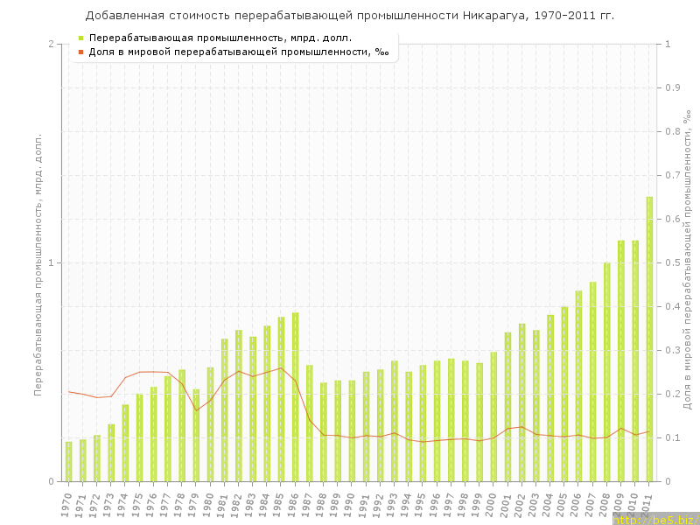Select the bar for year 1970
Screen dimensions: 700x525
[68, 462]
